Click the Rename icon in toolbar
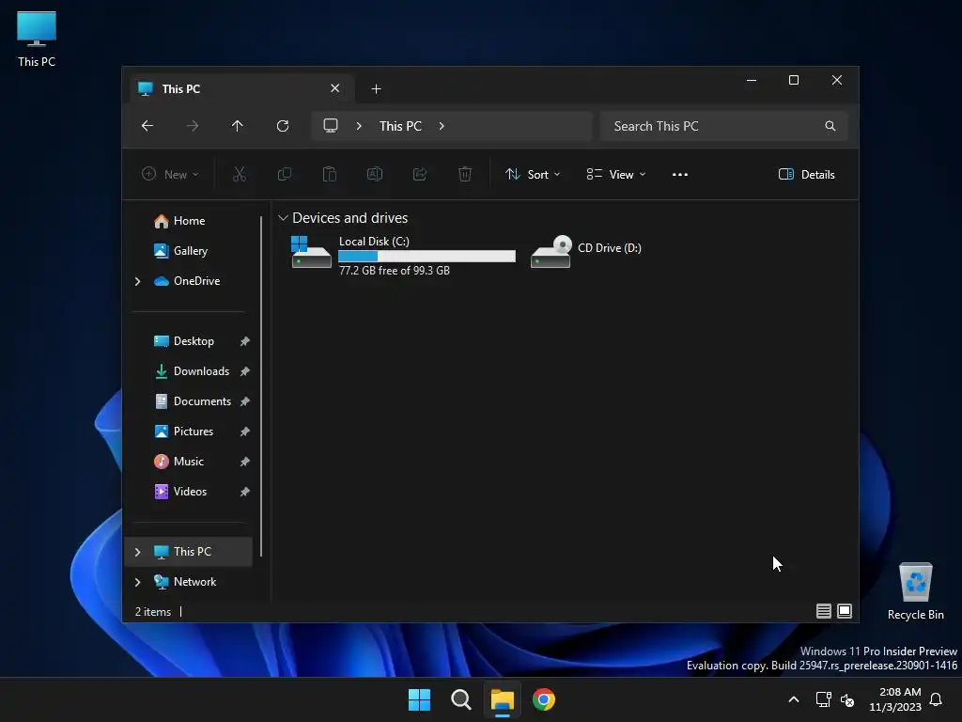 (x=375, y=174)
